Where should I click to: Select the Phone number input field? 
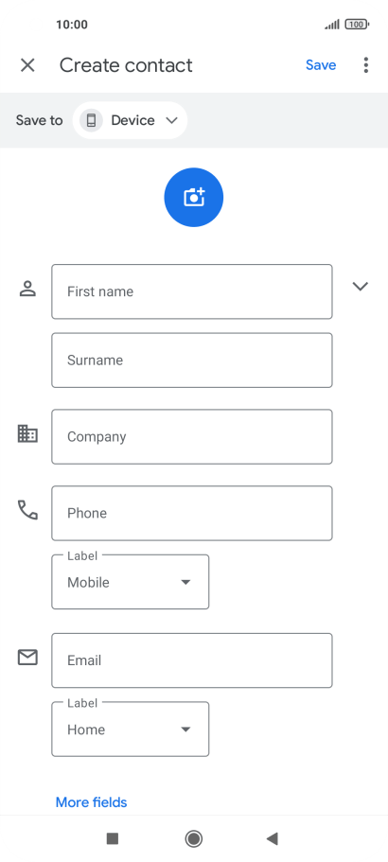tap(192, 513)
